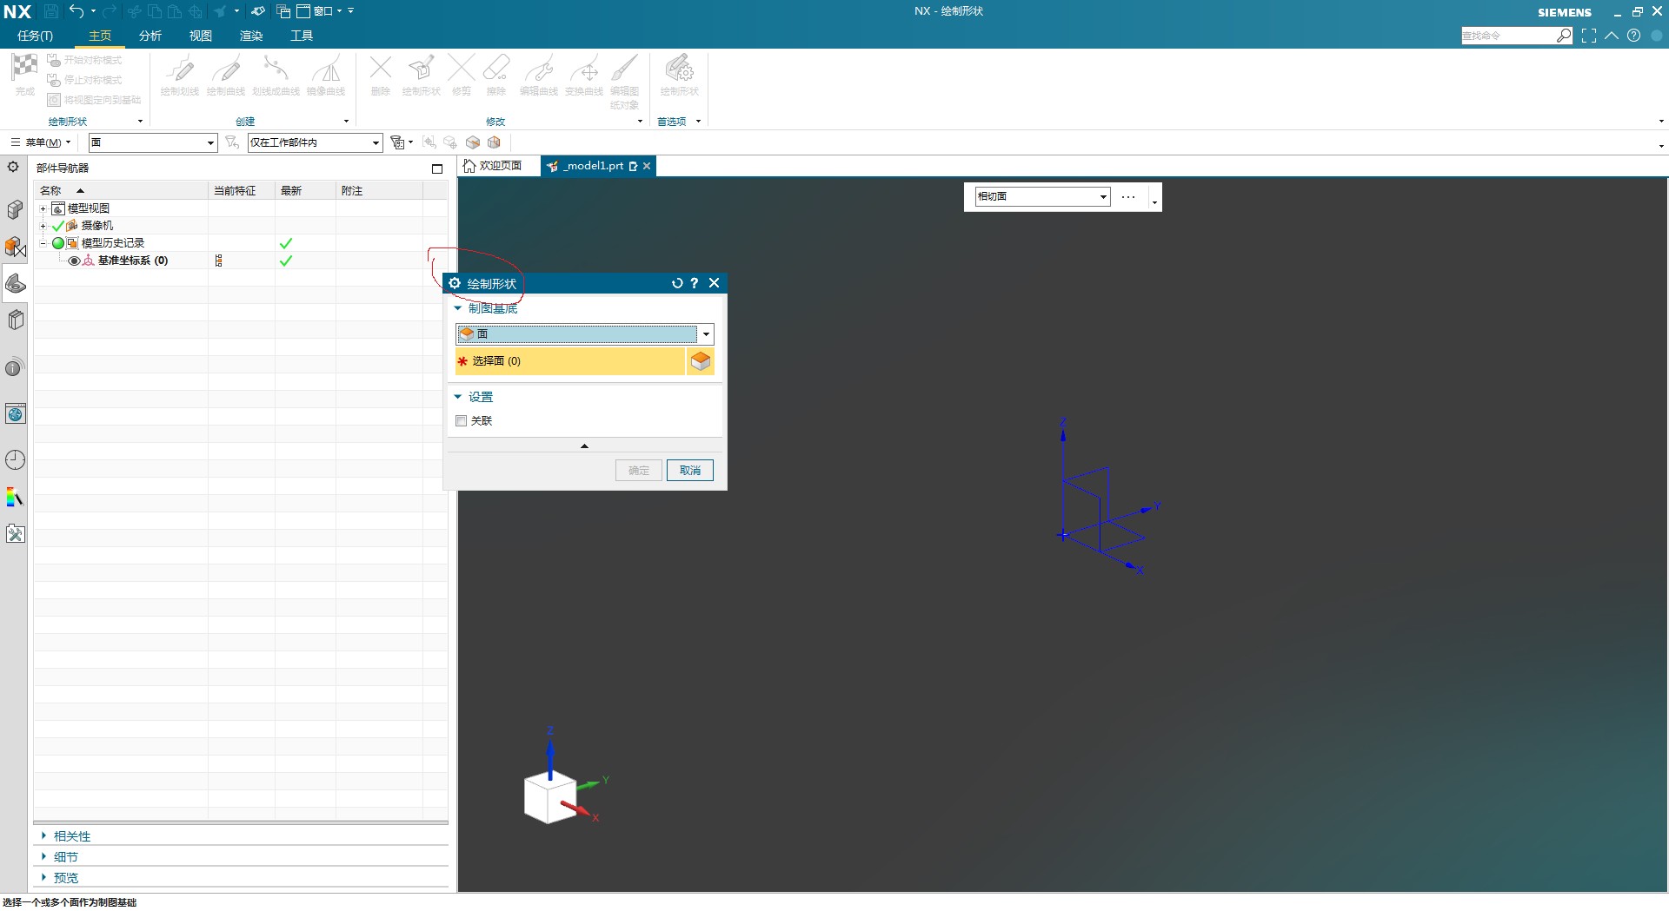Click the reset icon in 绘制形状 dialog
The height and width of the screenshot is (911, 1669).
677,283
